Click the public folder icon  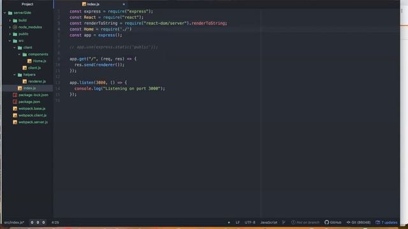click(15, 34)
